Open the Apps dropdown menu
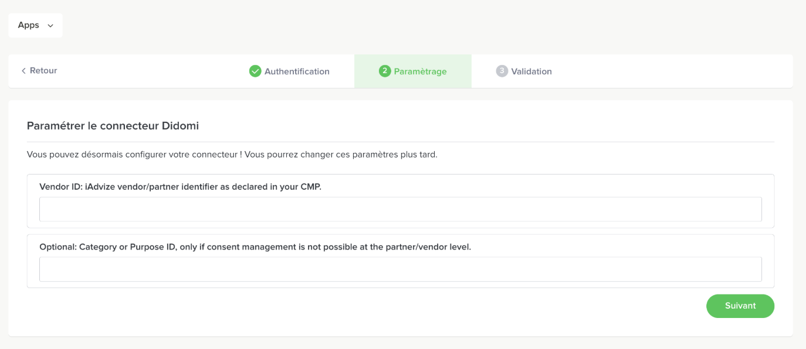Screen dimensions: 806x349 coord(35,26)
